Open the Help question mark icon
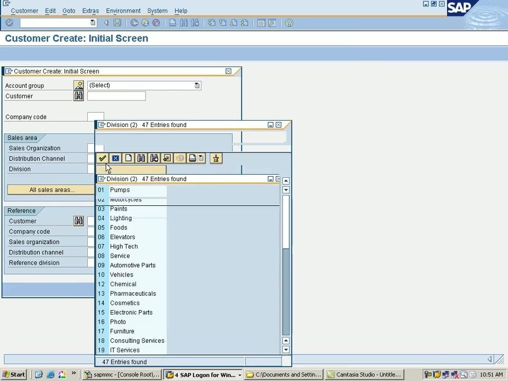Image resolution: width=508 pixels, height=381 pixels. pos(289,23)
